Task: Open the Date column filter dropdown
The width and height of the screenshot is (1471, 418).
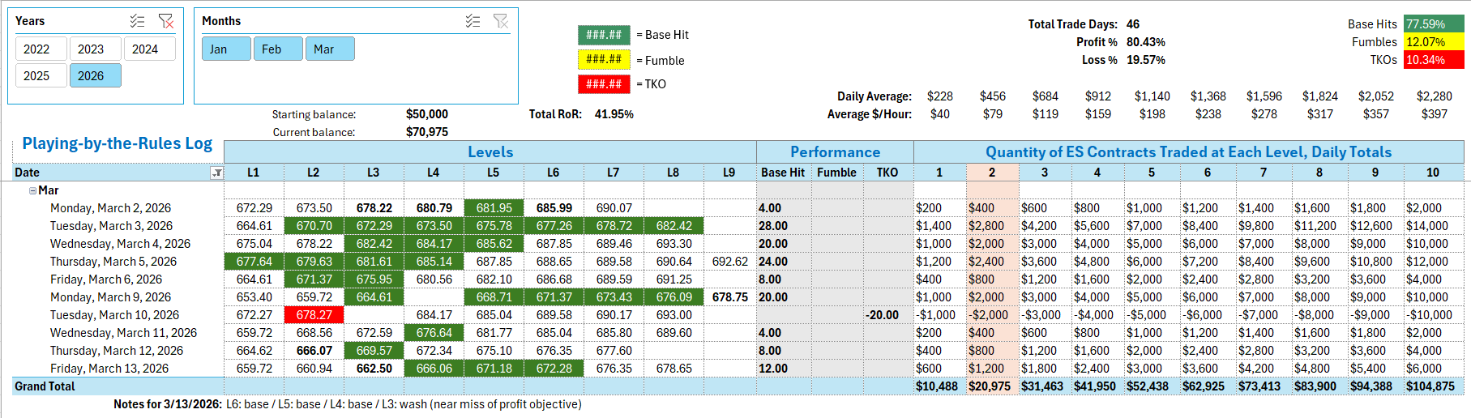Action: click(x=216, y=173)
